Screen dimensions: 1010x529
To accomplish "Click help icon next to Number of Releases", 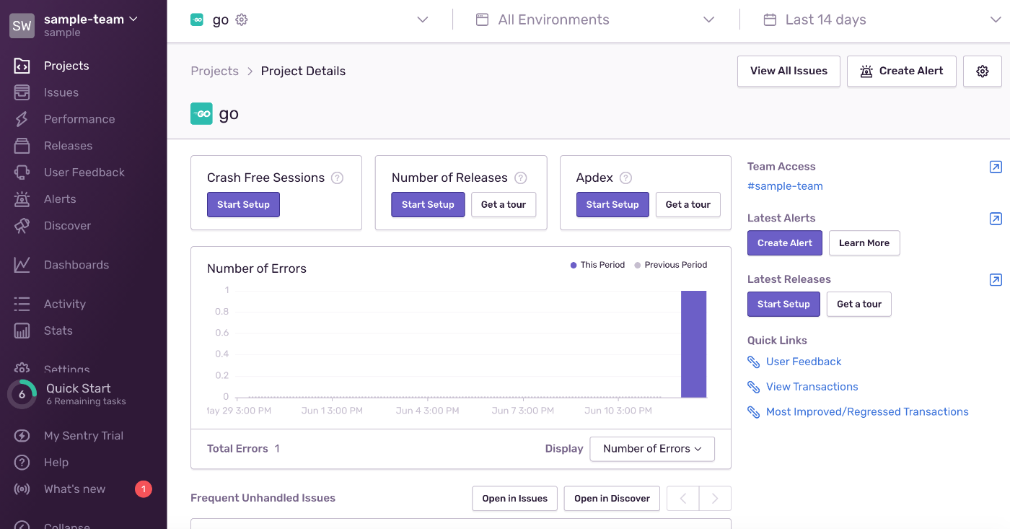I will (521, 178).
